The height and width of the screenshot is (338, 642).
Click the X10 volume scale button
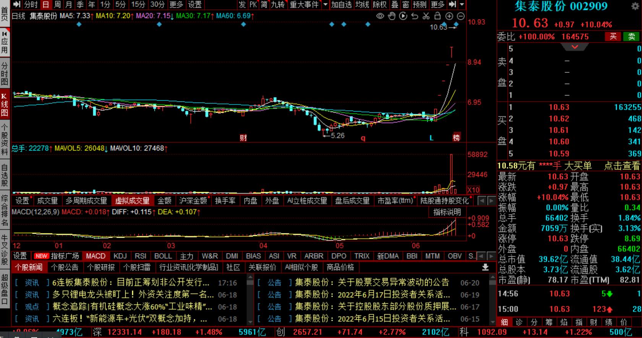tap(473, 190)
